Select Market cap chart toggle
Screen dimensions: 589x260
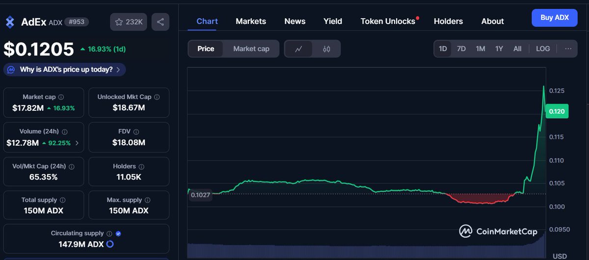point(251,49)
